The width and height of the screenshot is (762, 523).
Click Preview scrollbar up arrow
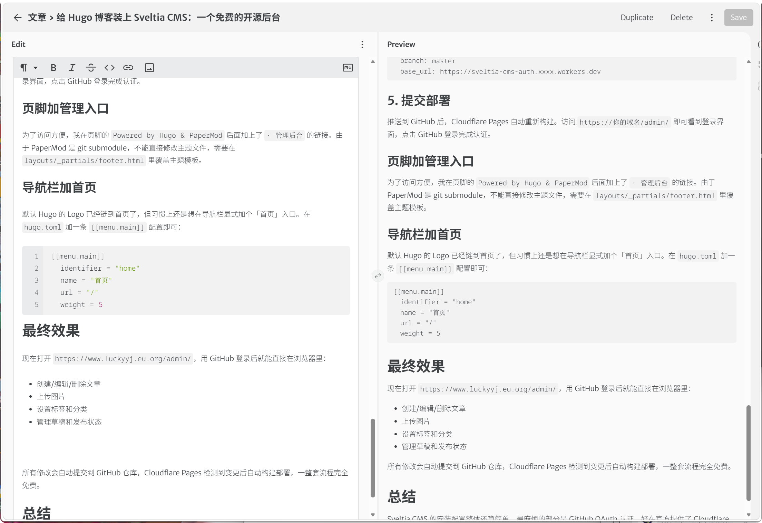coord(749,62)
